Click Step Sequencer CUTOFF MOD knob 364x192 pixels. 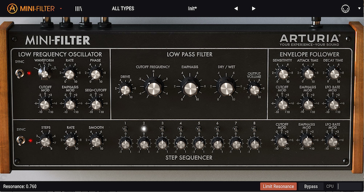point(282,142)
